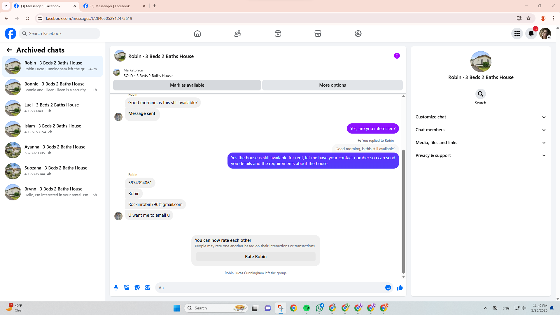Open Facebook Marketplace from top navigation
This screenshot has width=560, height=315.
tap(318, 34)
